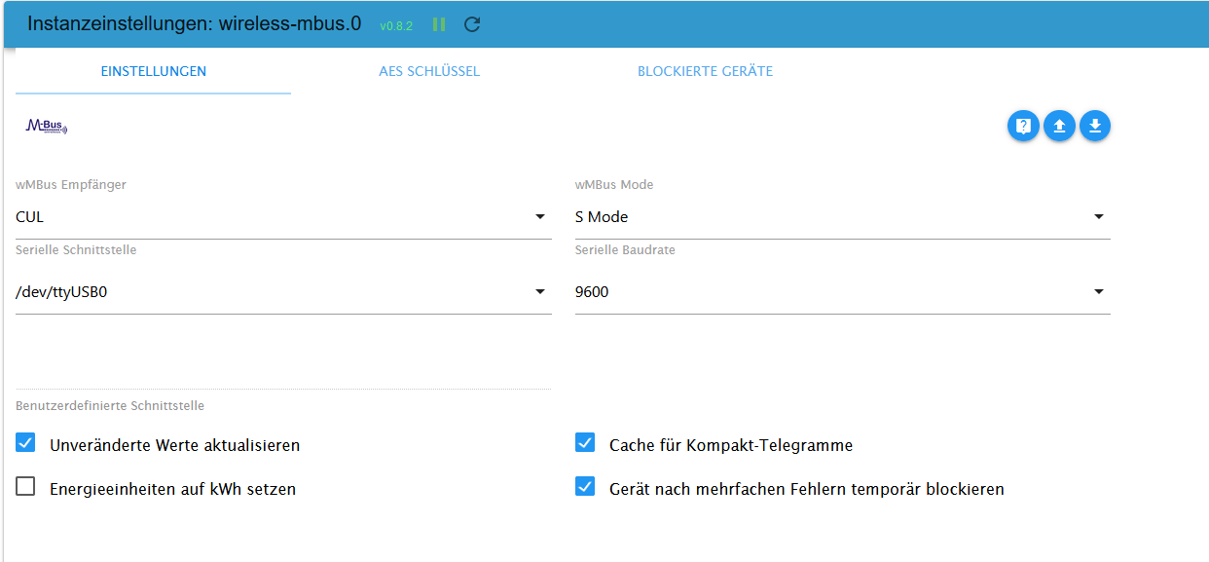Open the AES Schlüssel tab
Screen dimensions: 1209x562
[x=429, y=71]
